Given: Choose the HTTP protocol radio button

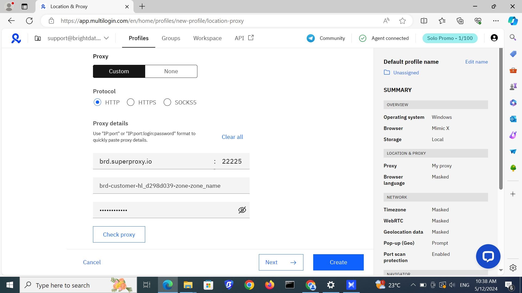Looking at the screenshot, I should pyautogui.click(x=97, y=102).
